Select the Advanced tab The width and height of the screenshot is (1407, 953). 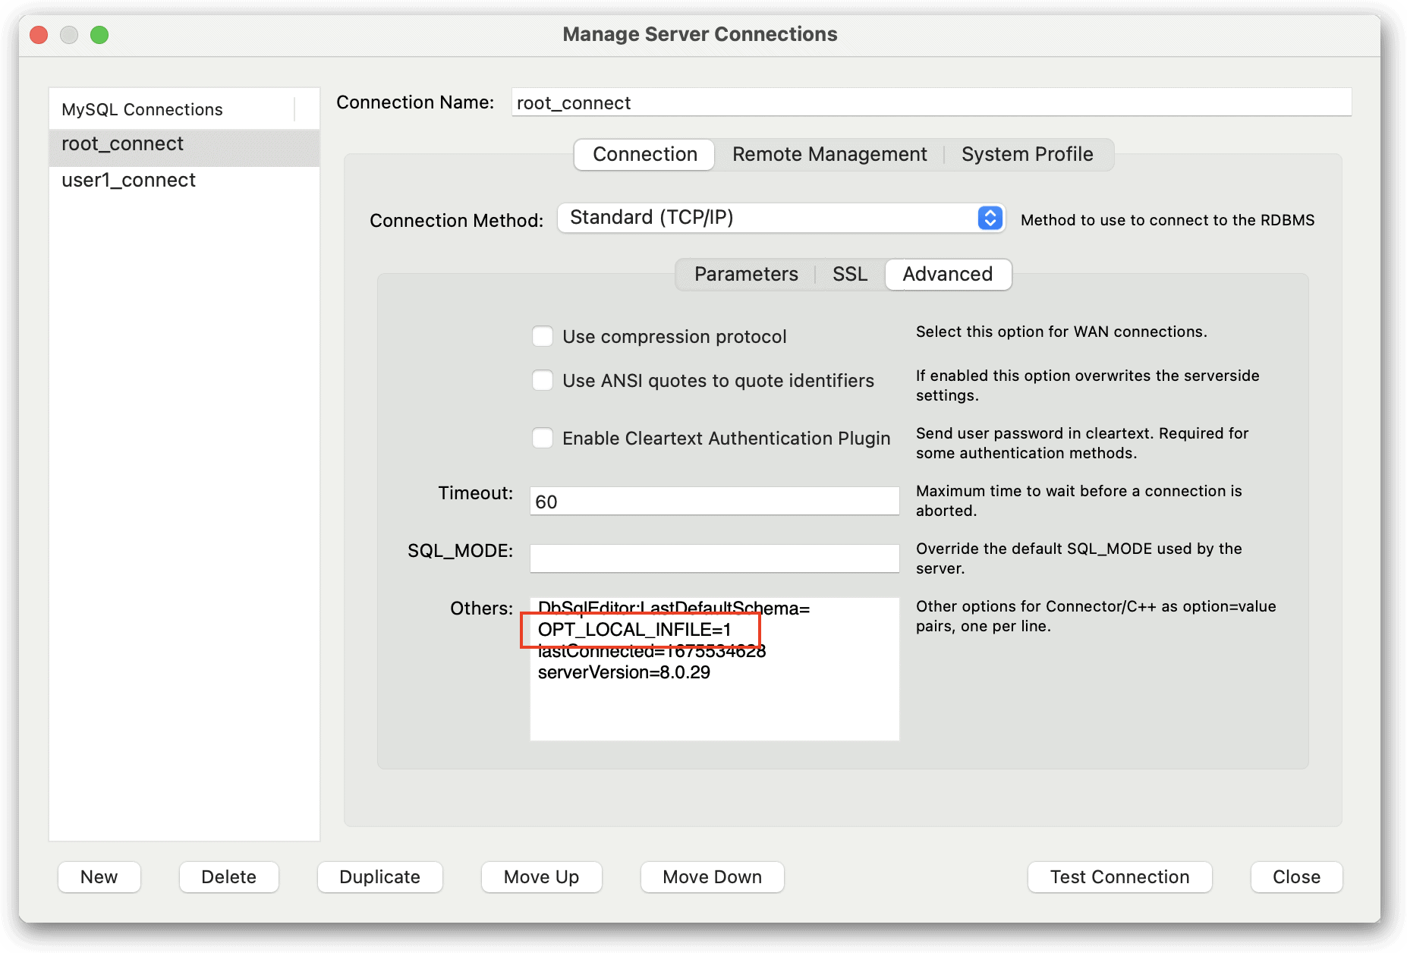click(x=948, y=274)
